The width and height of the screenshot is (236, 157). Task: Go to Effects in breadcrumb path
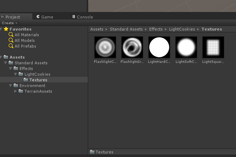point(156,29)
